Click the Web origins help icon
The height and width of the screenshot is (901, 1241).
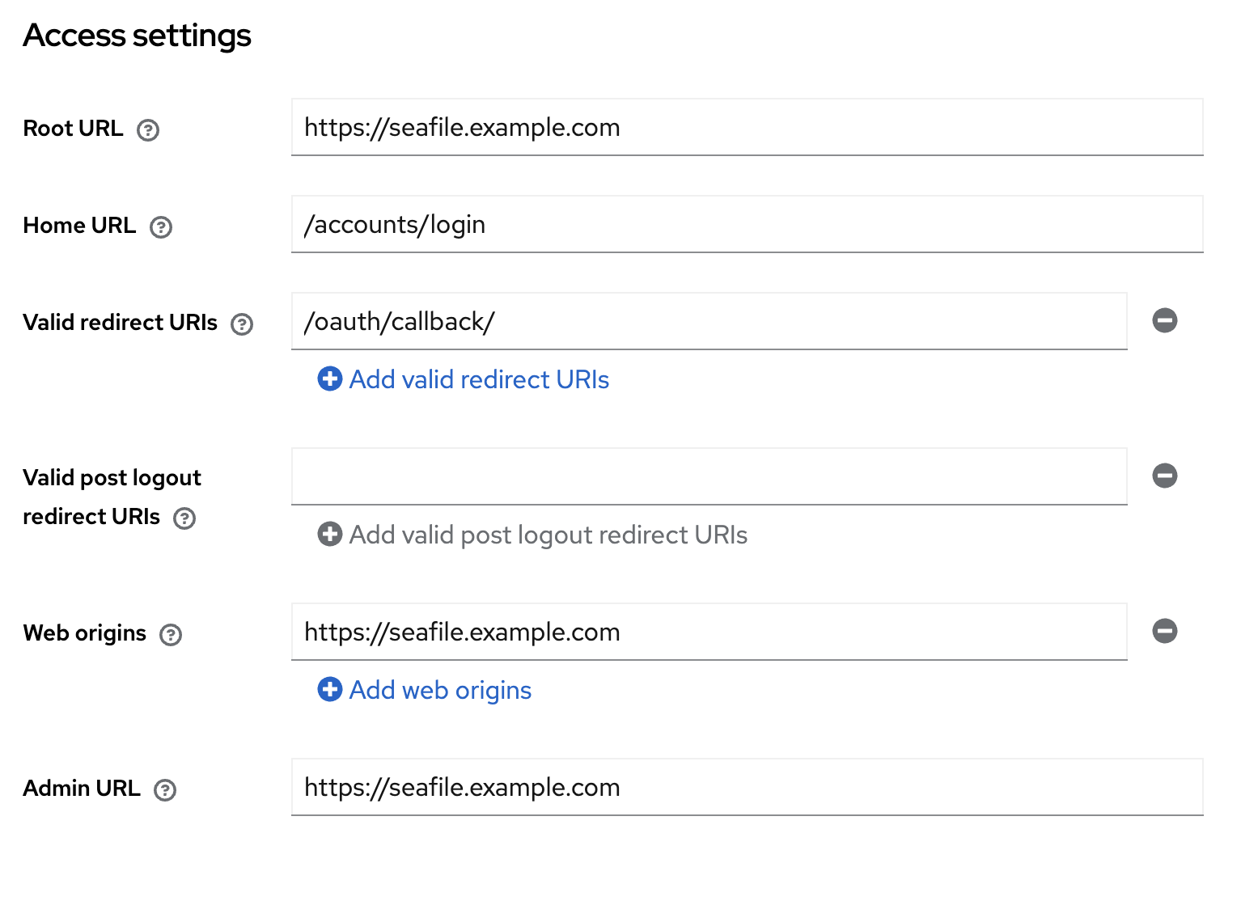point(171,635)
